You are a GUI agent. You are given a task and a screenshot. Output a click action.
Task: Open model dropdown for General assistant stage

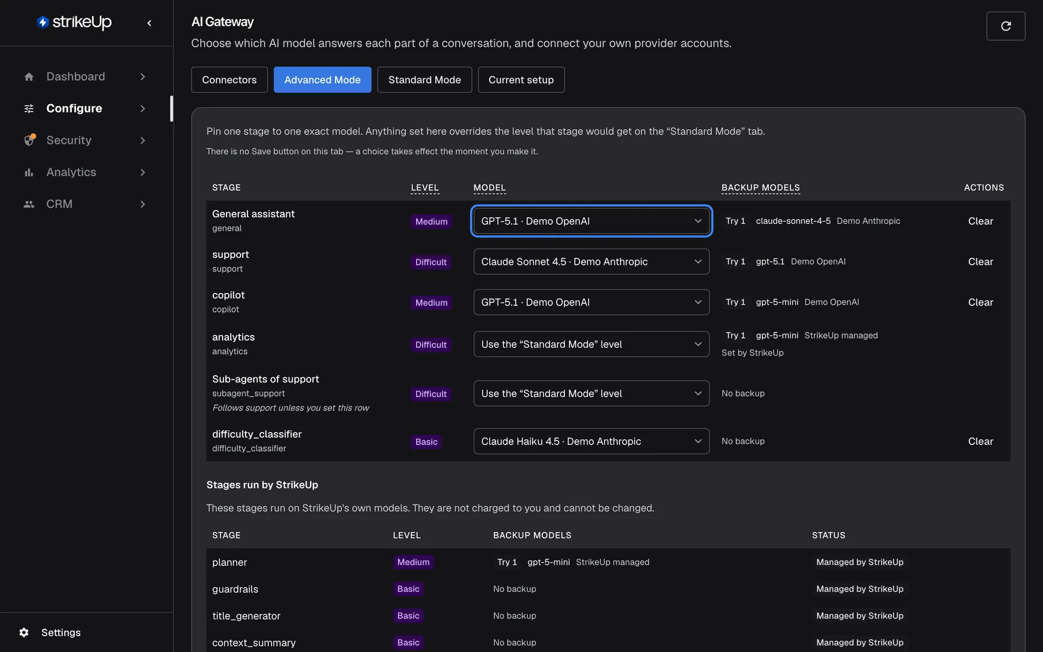(x=592, y=221)
